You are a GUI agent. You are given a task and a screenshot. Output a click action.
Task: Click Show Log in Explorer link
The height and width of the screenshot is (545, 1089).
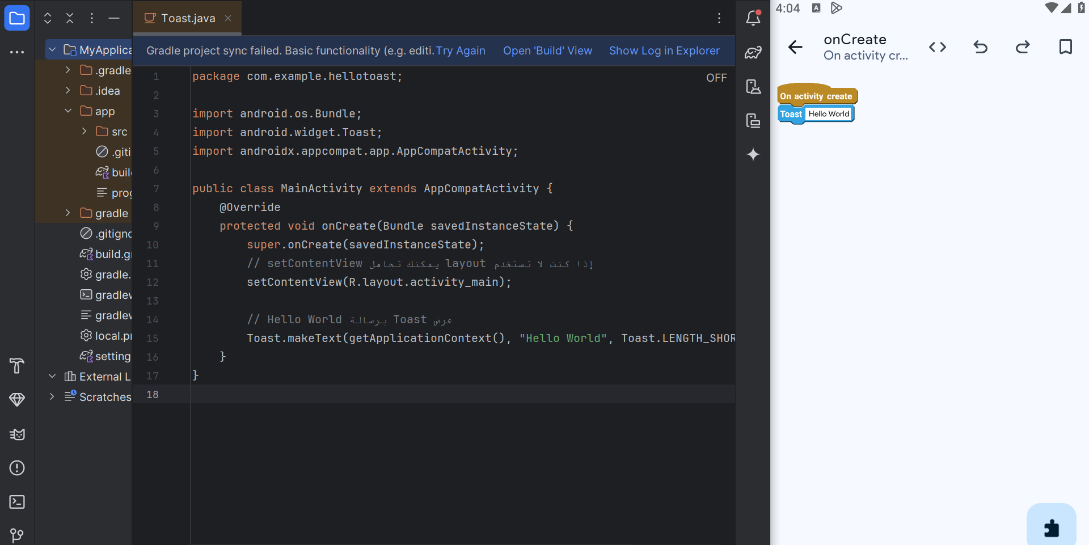[x=664, y=50]
